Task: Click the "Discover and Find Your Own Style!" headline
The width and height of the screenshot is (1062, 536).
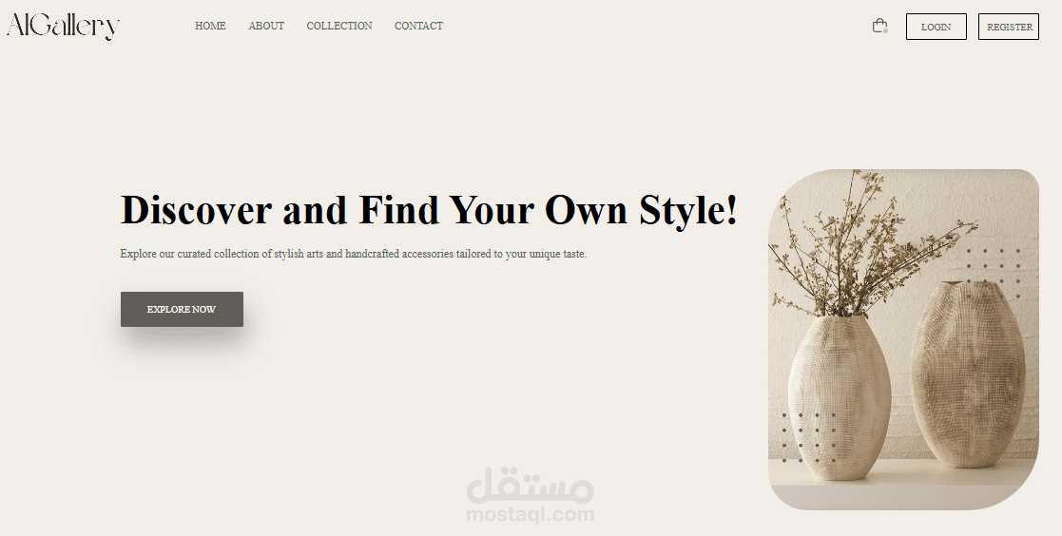Action: click(429, 209)
